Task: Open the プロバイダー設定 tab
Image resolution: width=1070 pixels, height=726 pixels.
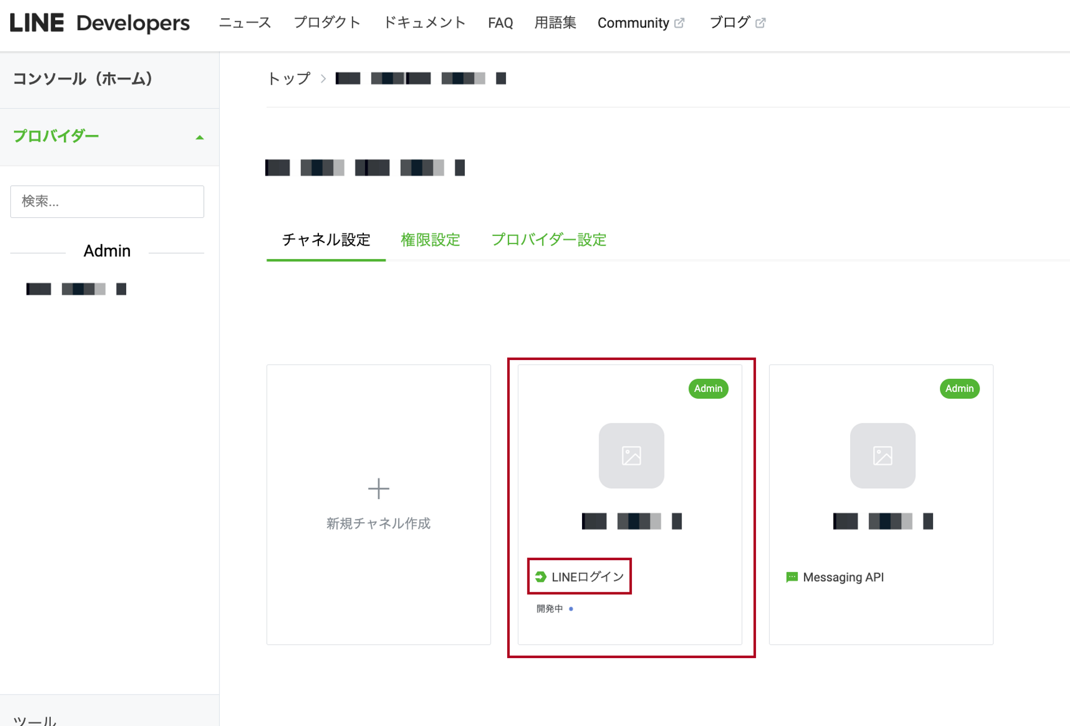Action: pos(548,240)
